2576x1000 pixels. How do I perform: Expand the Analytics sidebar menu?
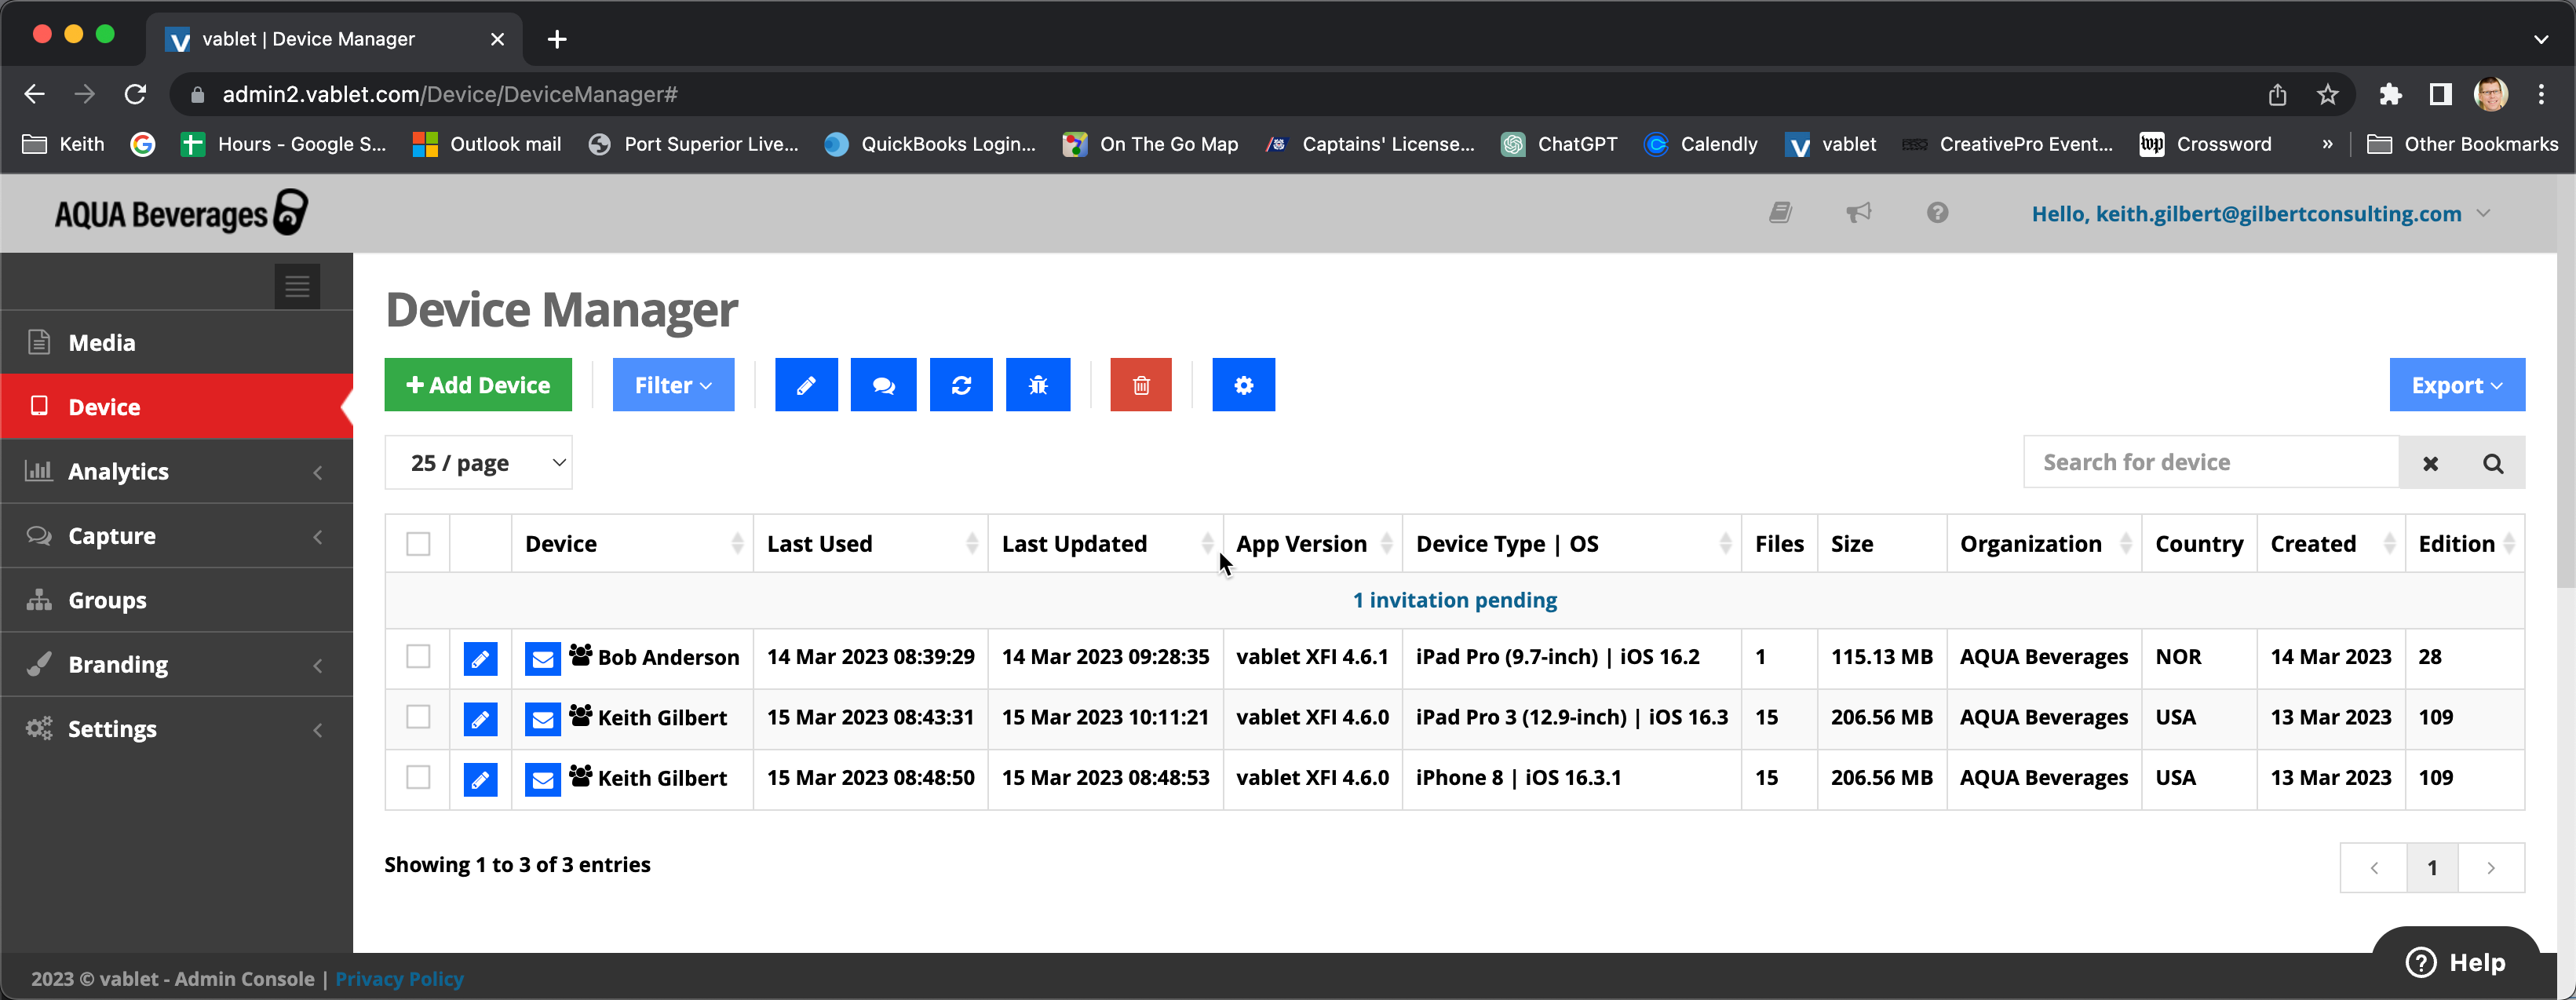176,471
